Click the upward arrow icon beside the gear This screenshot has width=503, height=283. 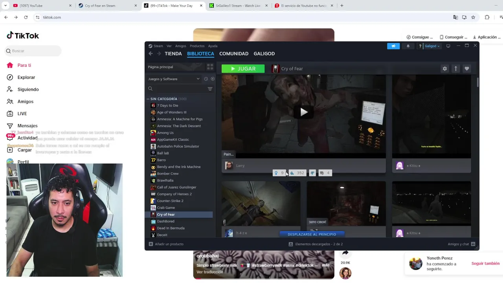[x=456, y=69]
